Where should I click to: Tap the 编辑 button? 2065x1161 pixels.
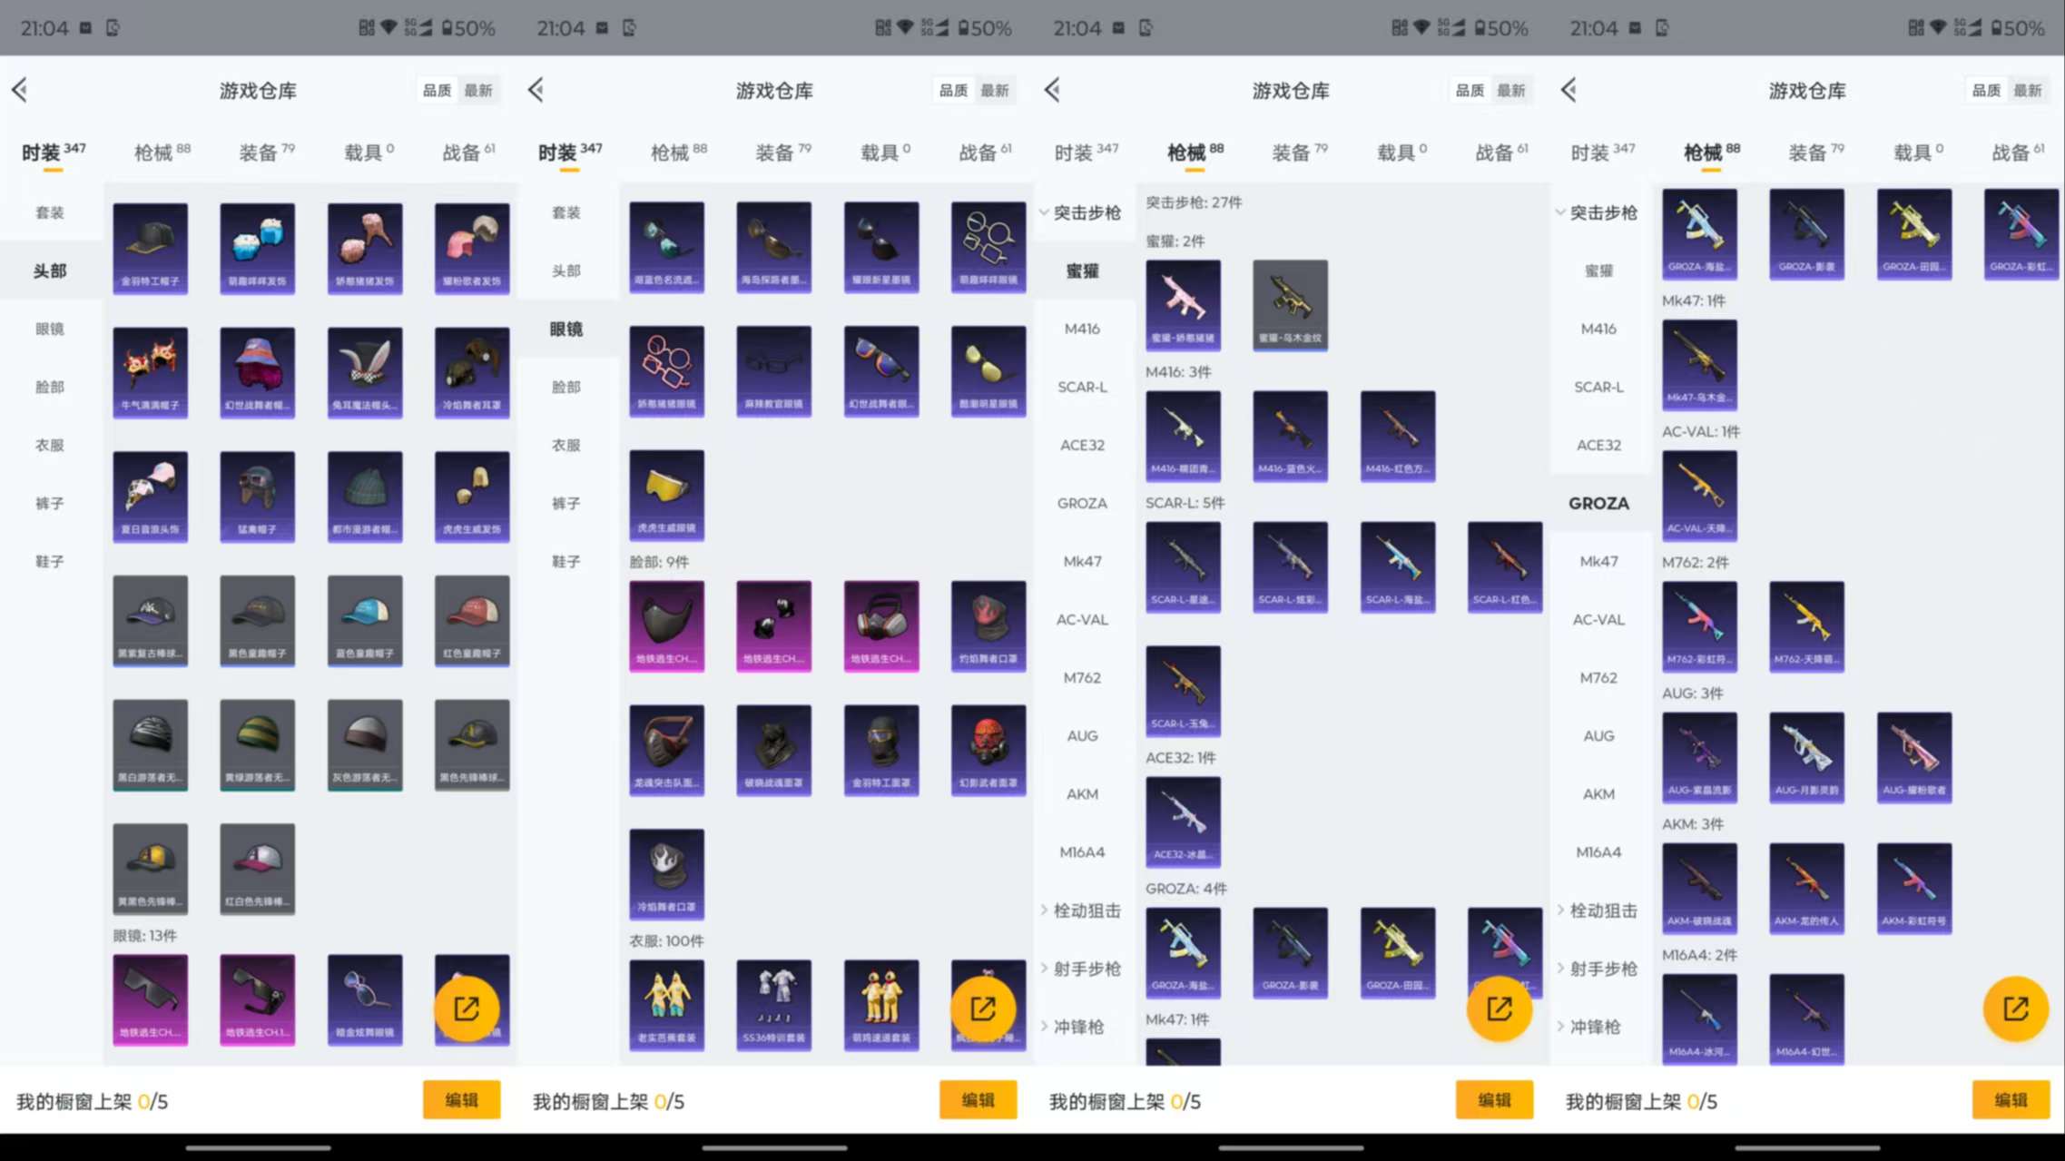tap(462, 1100)
